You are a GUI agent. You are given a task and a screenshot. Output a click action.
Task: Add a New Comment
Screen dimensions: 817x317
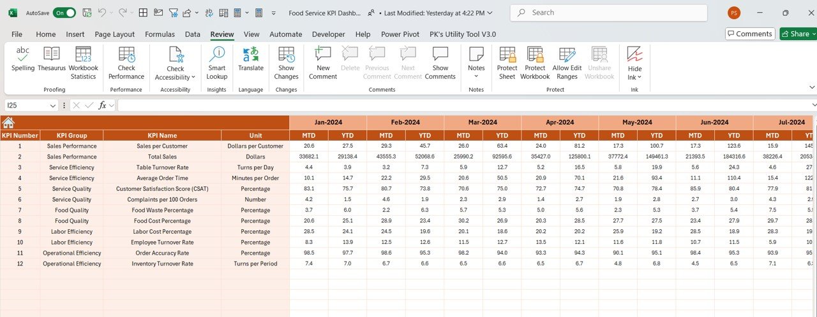(x=323, y=63)
